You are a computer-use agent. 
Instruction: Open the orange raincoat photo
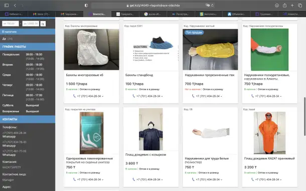point(269,133)
